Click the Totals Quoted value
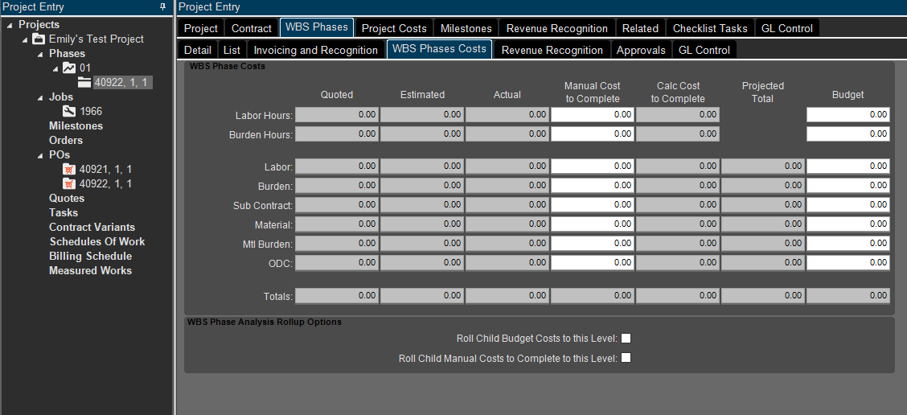Image resolution: width=907 pixels, height=415 pixels. 337,295
